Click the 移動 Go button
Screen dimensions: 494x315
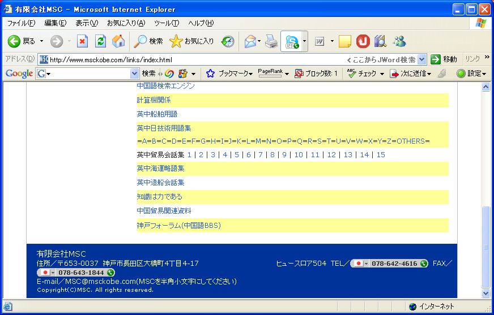point(444,59)
